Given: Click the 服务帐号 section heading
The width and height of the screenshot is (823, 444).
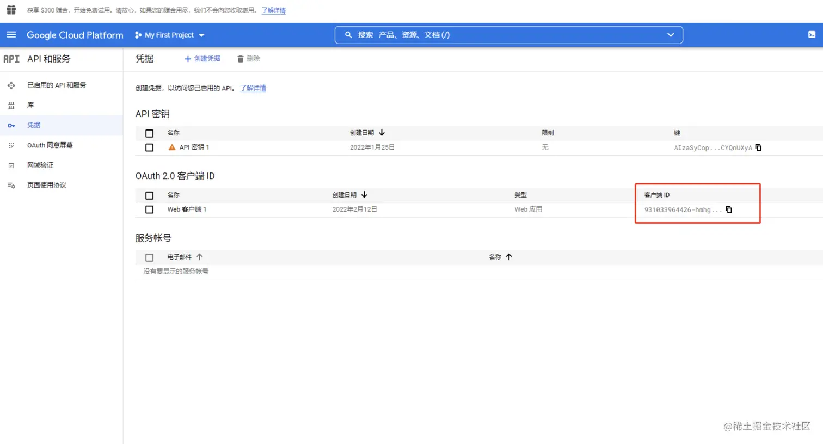Looking at the screenshot, I should tap(153, 238).
